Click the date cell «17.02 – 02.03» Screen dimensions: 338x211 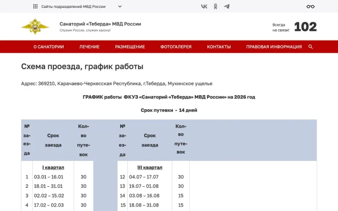[48, 205]
